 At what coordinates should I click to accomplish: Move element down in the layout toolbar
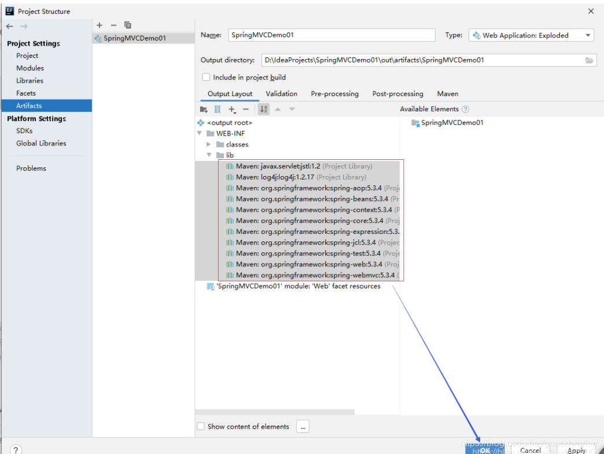[292, 109]
